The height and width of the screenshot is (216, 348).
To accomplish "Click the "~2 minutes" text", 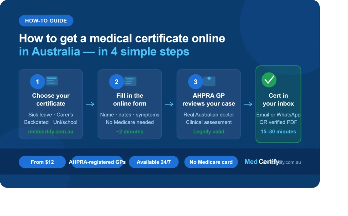I will pos(129,132).
